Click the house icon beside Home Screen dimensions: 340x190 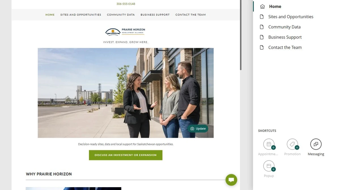coord(262,6)
